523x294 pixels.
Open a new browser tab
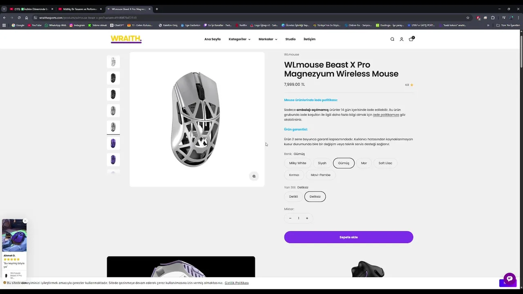pyautogui.click(x=156, y=9)
